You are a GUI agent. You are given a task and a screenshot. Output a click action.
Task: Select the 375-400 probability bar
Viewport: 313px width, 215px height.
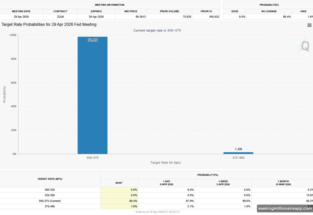coord(238,153)
